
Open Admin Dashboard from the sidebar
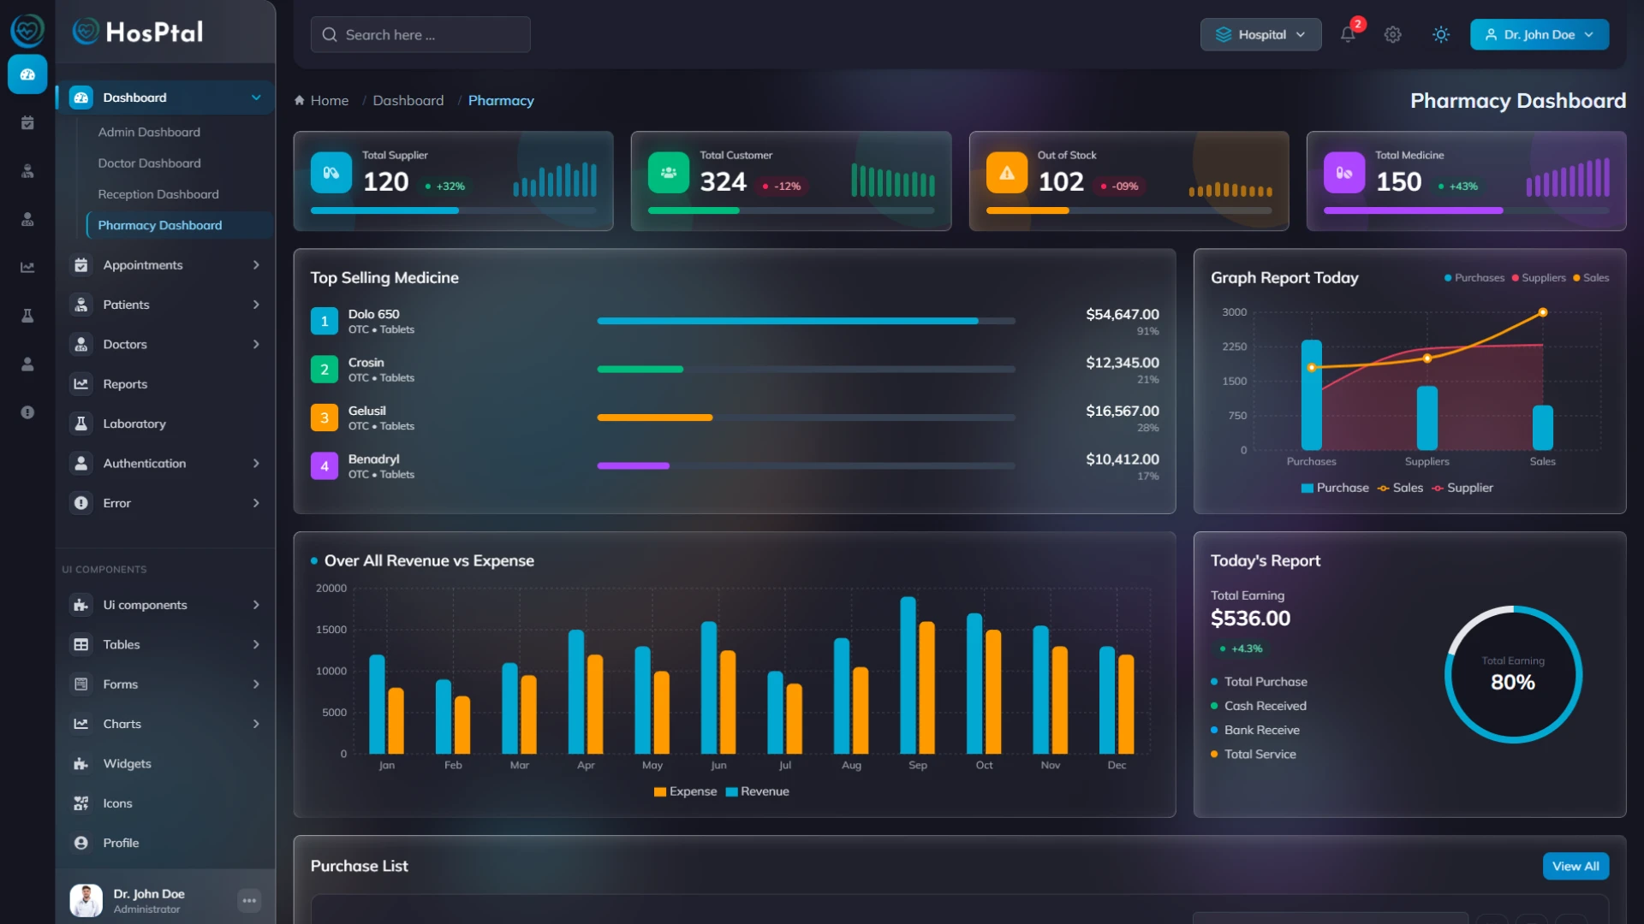[149, 132]
